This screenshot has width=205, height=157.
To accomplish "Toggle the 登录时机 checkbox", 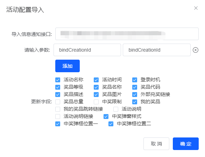I will [135, 80].
